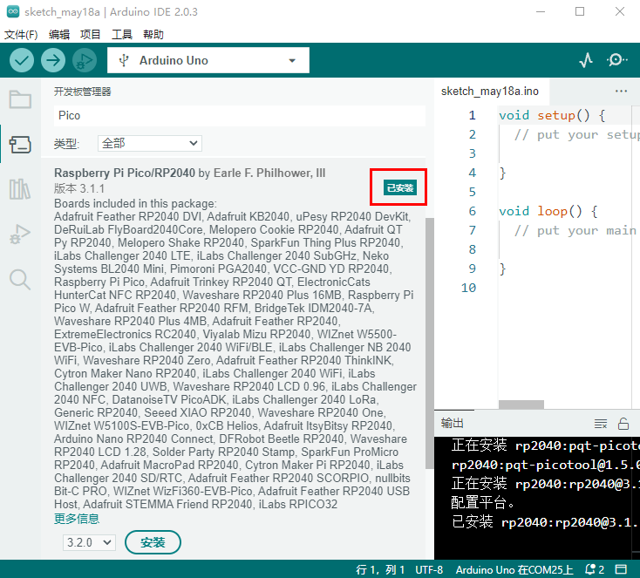Click 行 1, 列 1 in status bar
The image size is (640, 578).
380,569
